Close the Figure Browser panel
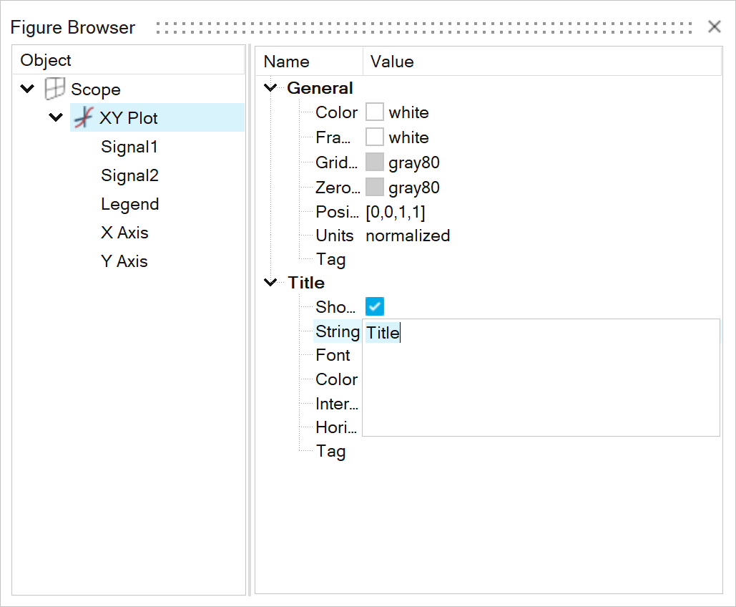Screen dimensions: 736x607 click(x=714, y=27)
